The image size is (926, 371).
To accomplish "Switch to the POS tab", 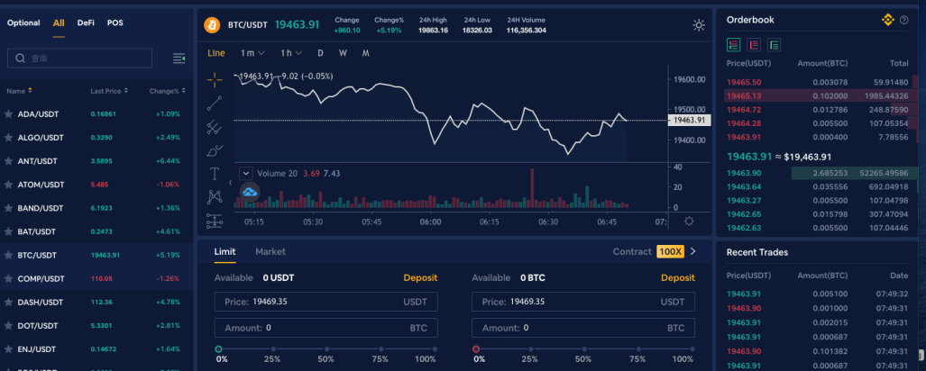I will click(x=115, y=23).
